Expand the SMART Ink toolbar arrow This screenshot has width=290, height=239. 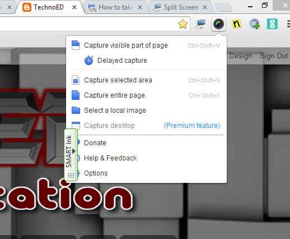[x=74, y=151]
